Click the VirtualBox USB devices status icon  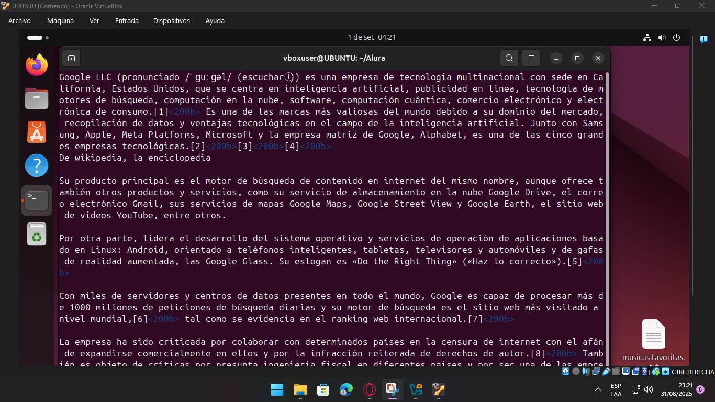tap(606, 372)
